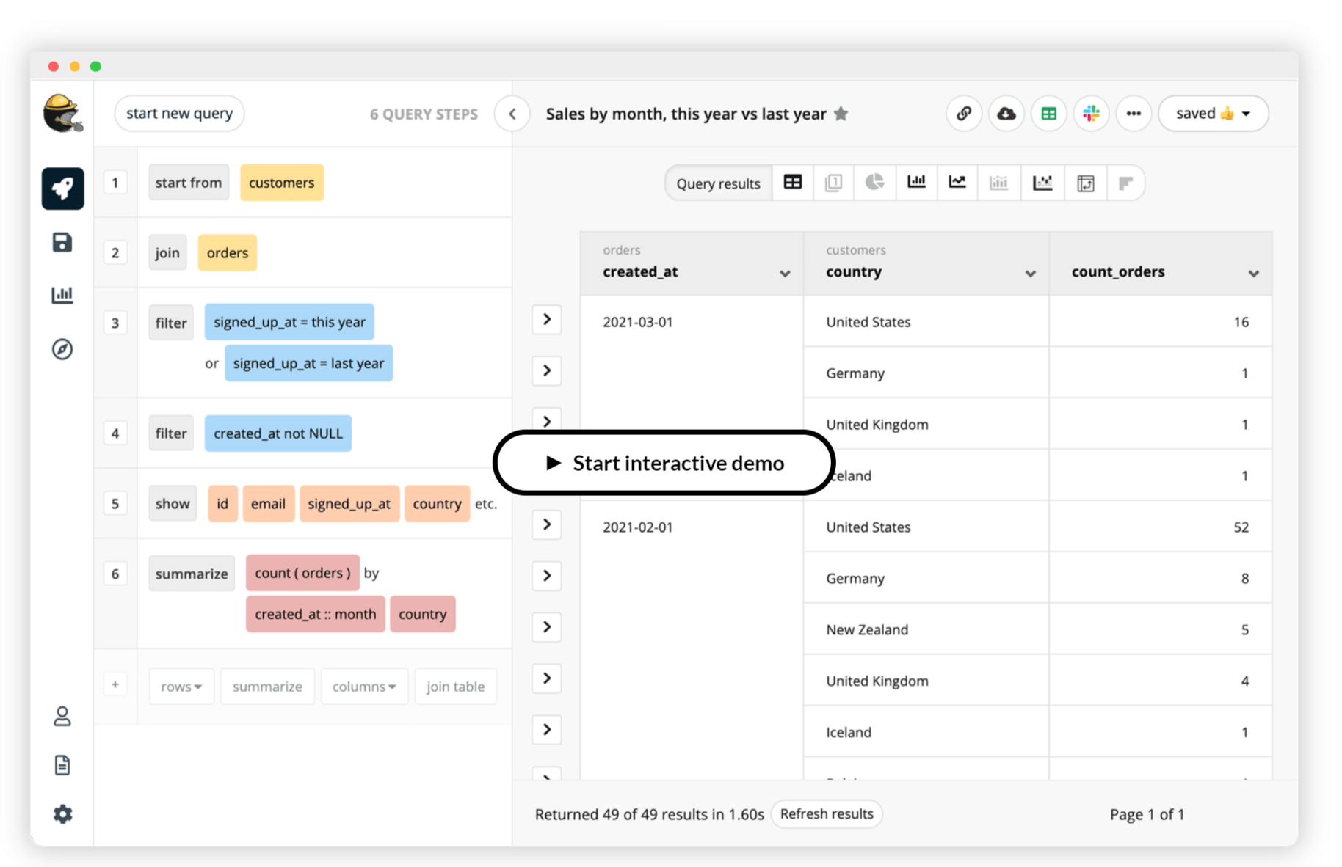1342x867 pixels.
Task: Switch to pie chart visualization
Action: pos(874,183)
